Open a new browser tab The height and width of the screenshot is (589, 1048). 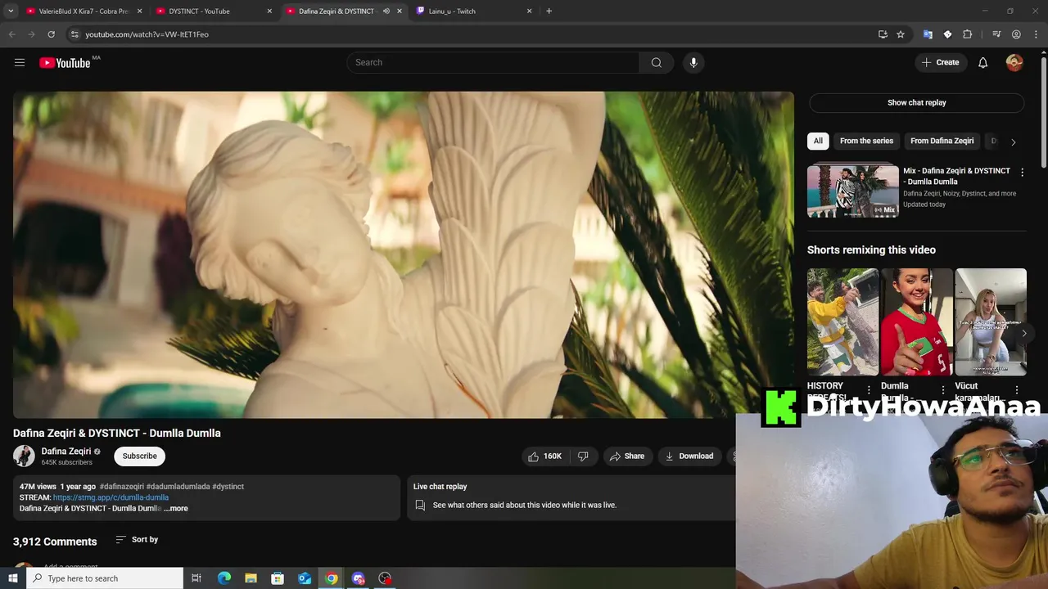pyautogui.click(x=549, y=11)
